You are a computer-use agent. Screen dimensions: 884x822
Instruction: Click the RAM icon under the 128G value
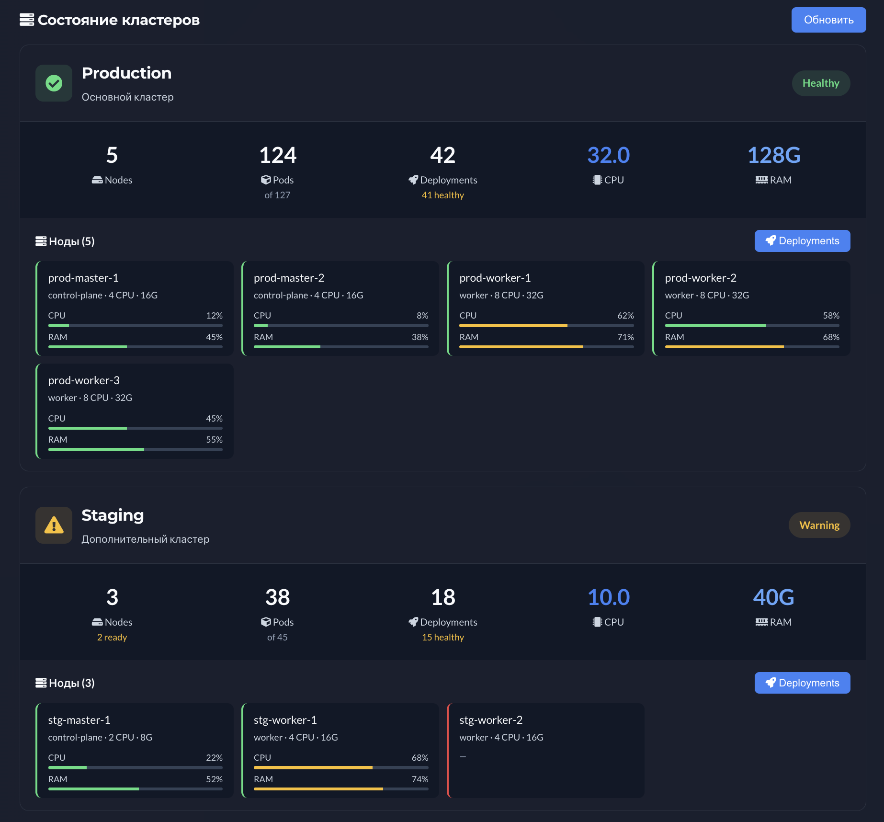(x=761, y=180)
